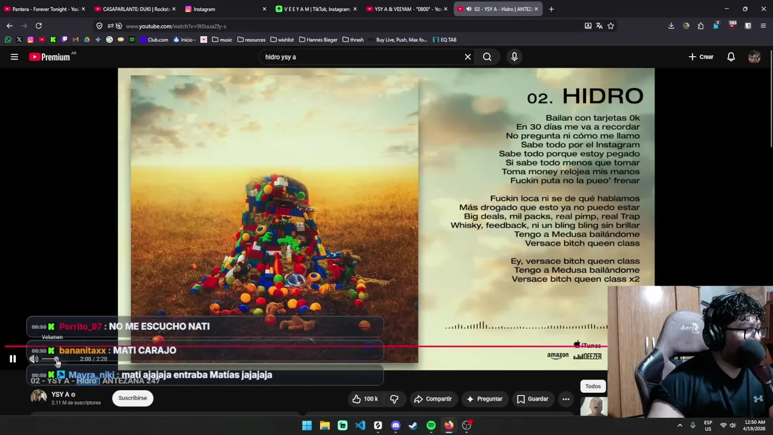Open Visual Studio Code from taskbar
The width and height of the screenshot is (773, 435).
(x=360, y=425)
